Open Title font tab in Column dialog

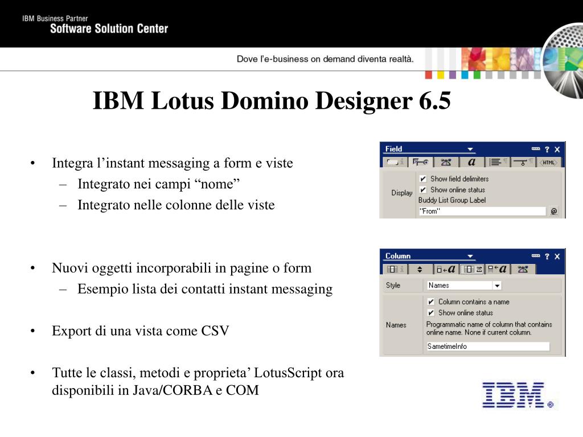(x=498, y=269)
